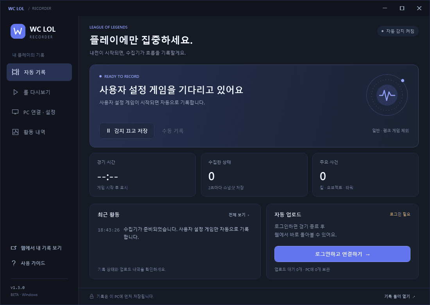Click the 전체 보기 link in 최근 활동

239,215
